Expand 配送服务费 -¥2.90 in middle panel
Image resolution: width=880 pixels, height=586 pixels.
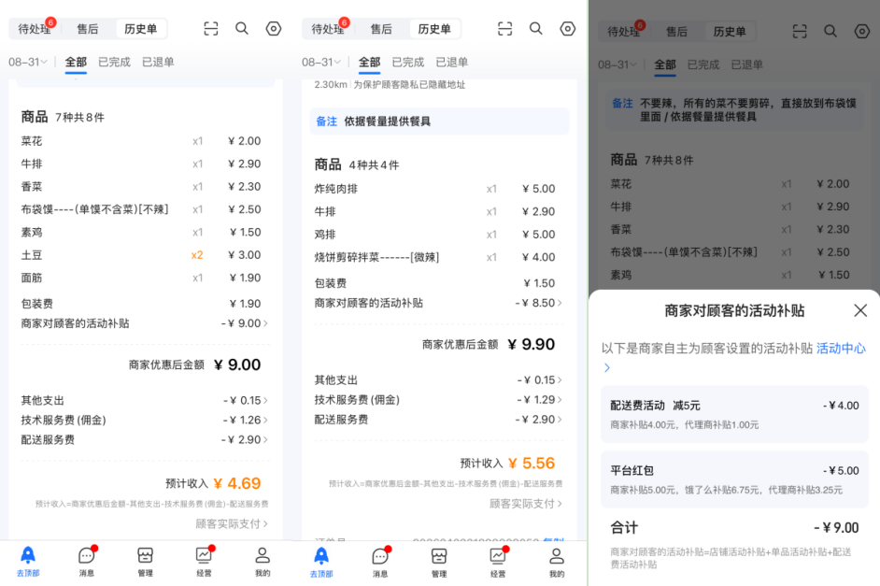coord(438,420)
